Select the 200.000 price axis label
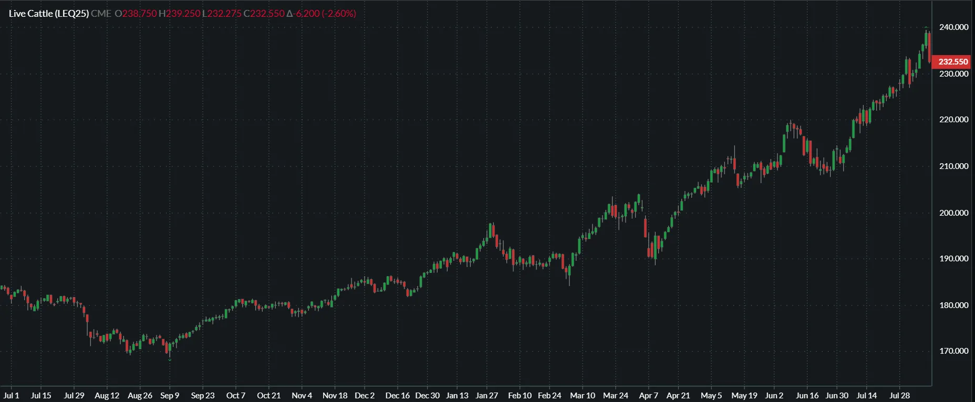This screenshot has width=975, height=402. tap(953, 213)
